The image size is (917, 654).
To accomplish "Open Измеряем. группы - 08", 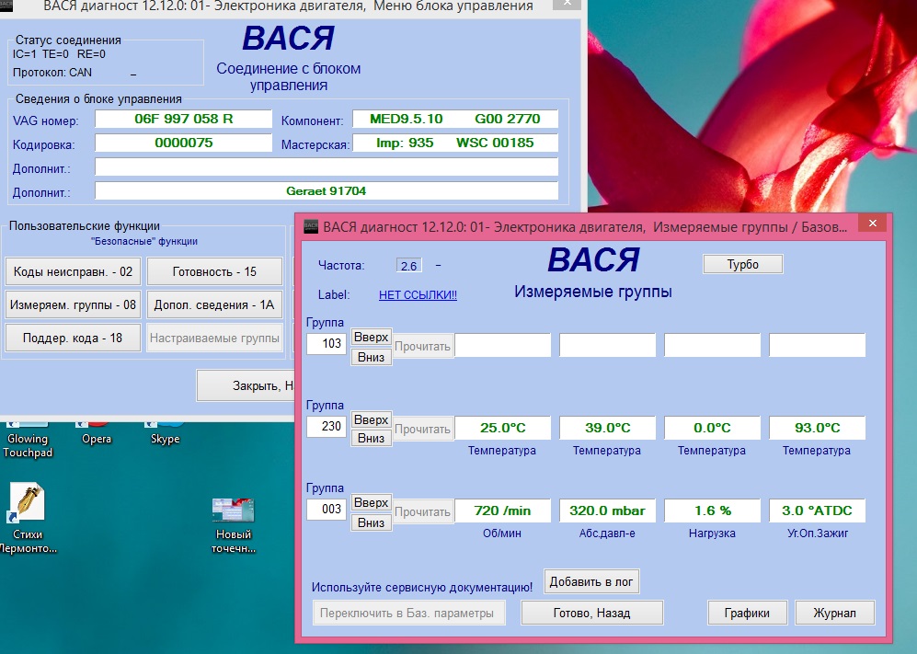I will coord(74,304).
